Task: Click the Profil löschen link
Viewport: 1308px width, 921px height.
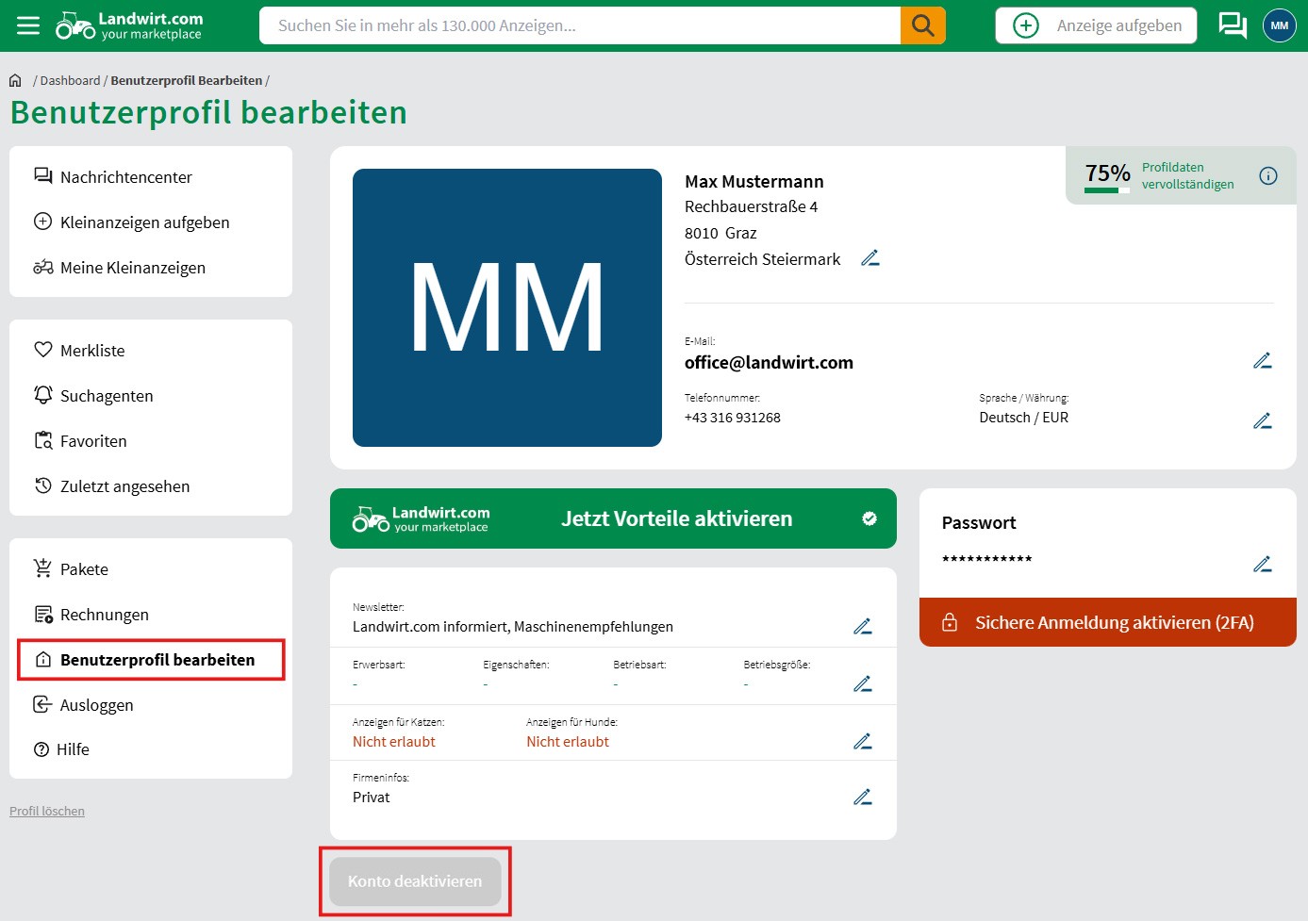Action: (47, 811)
